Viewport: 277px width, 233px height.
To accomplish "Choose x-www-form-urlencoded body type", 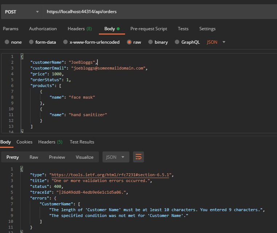I will pos(66,42).
